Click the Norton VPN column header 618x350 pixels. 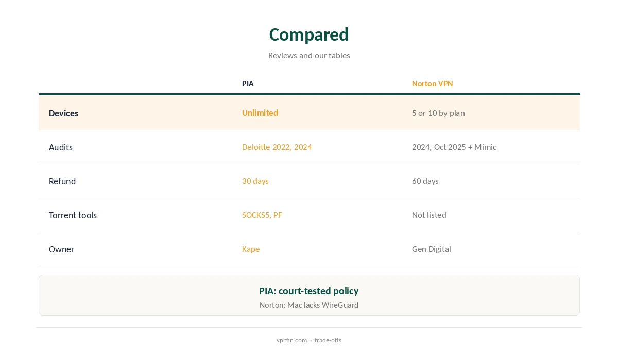(432, 83)
